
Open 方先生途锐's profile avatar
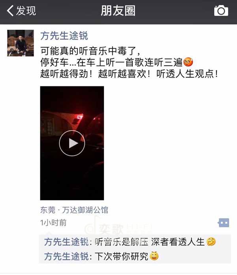pyautogui.click(x=21, y=43)
